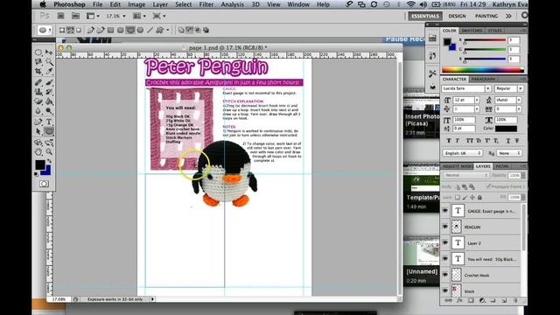Select the Zoom tool
560x315 pixels.
[x=49, y=152]
